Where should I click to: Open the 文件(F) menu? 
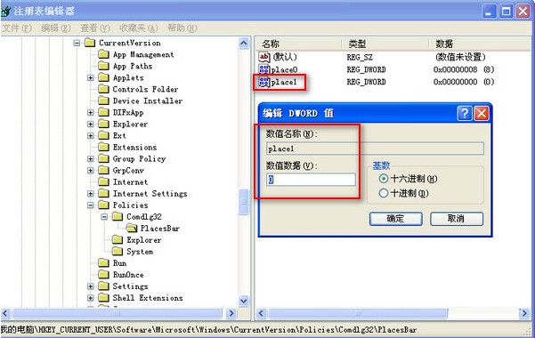click(16, 28)
